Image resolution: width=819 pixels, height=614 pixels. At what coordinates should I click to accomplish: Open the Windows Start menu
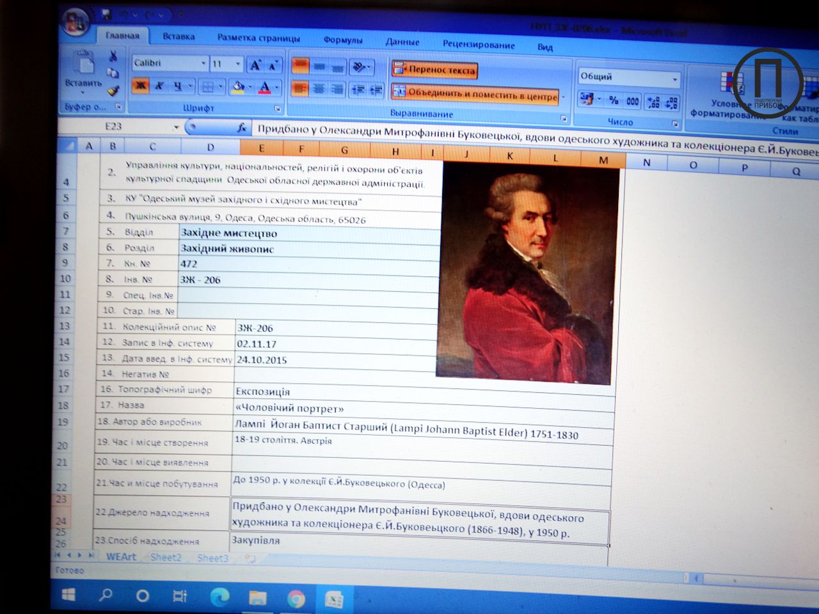pyautogui.click(x=68, y=595)
